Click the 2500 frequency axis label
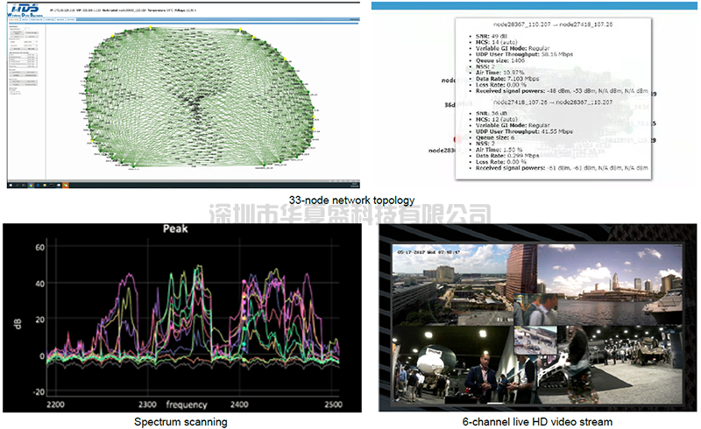 [333, 404]
